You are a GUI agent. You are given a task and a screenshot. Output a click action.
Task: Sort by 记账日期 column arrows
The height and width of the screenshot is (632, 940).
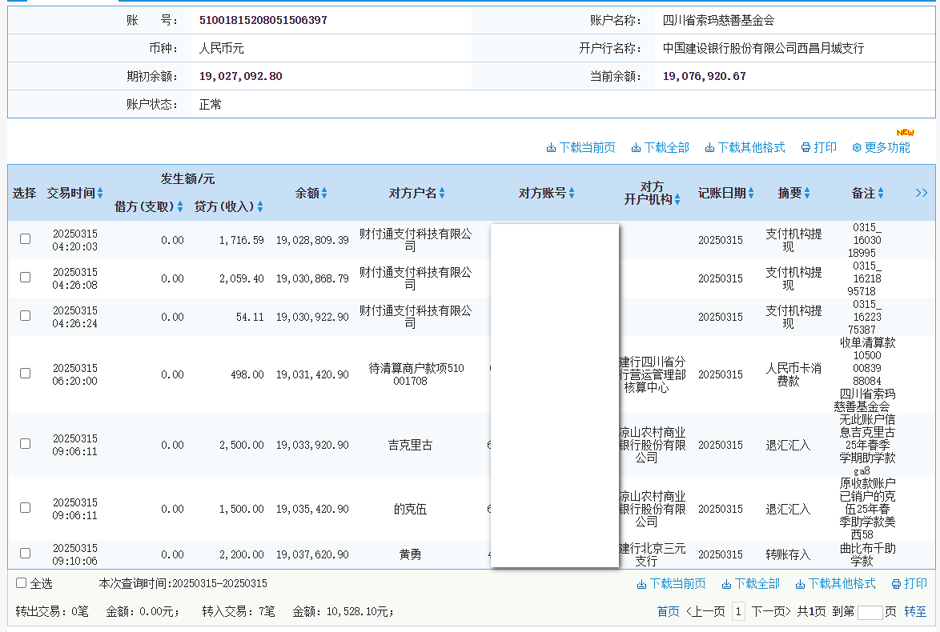coord(752,194)
